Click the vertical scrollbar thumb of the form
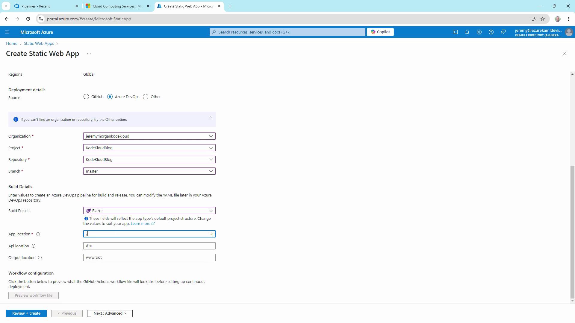The image size is (575, 323). tap(572, 232)
